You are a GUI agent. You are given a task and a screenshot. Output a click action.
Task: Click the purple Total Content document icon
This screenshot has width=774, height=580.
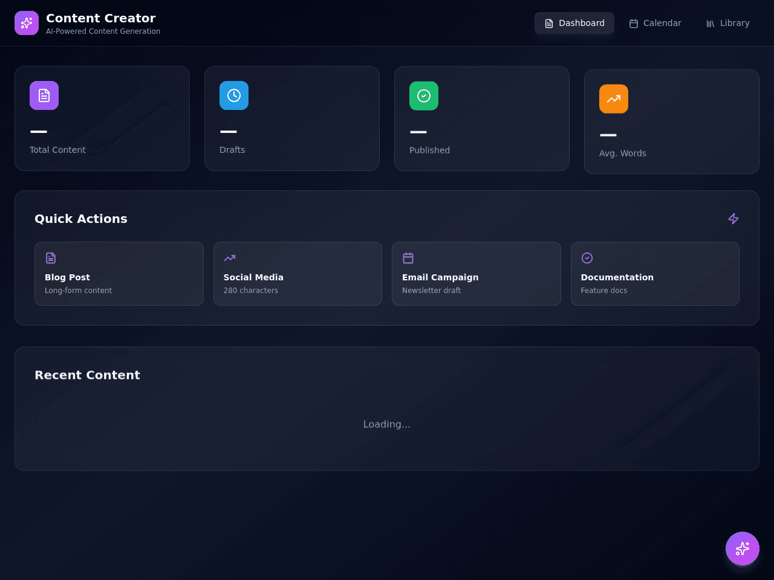[x=44, y=95]
